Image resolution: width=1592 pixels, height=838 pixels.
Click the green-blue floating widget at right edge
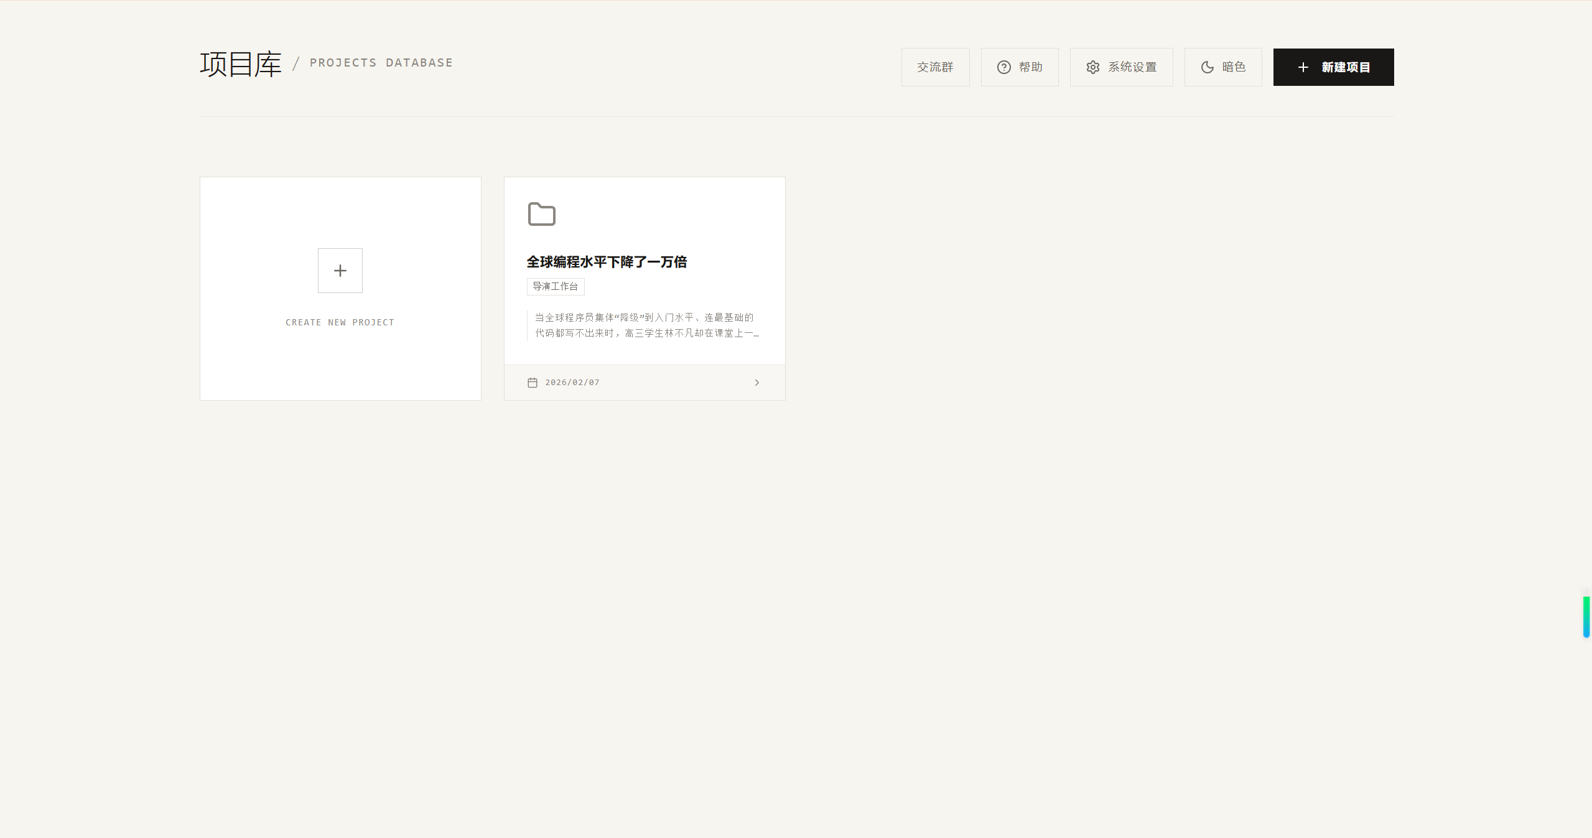pos(1586,617)
